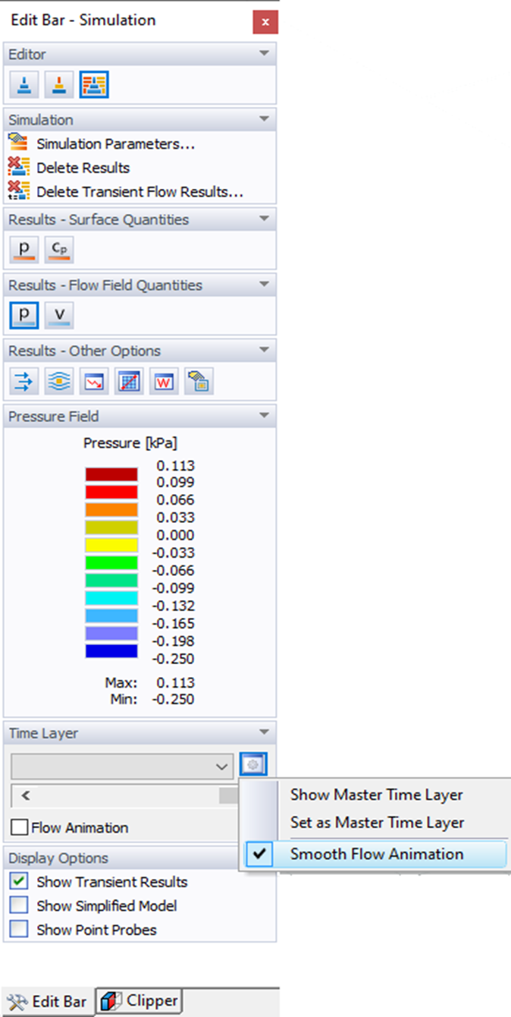
Task: Click the first blue model icon in Editor
Action: [24, 85]
